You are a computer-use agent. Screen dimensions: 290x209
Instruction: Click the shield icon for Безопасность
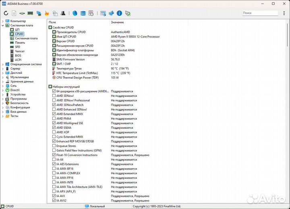click(7, 103)
